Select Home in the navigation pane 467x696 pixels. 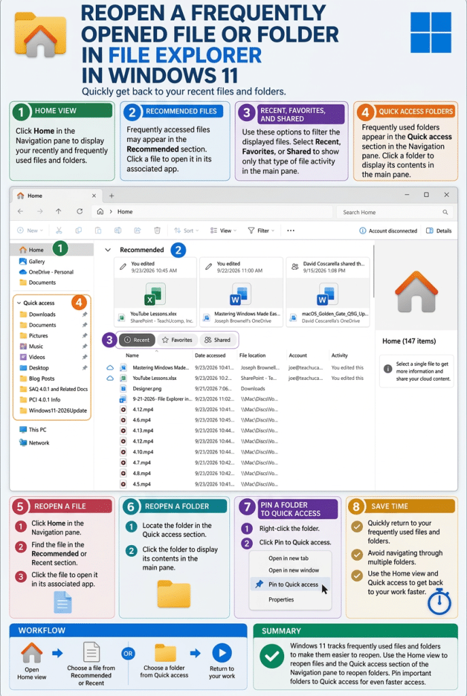(52, 250)
